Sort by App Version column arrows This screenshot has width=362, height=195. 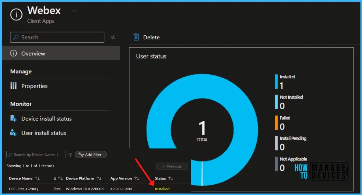tap(137, 178)
